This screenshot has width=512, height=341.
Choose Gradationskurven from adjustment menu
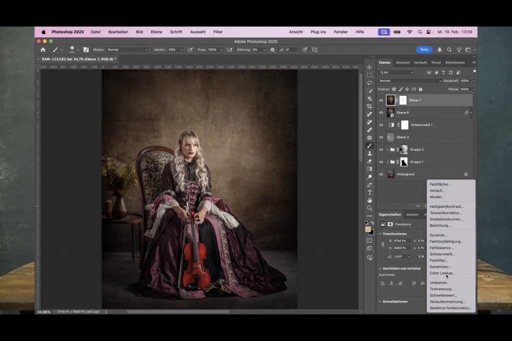pos(446,219)
